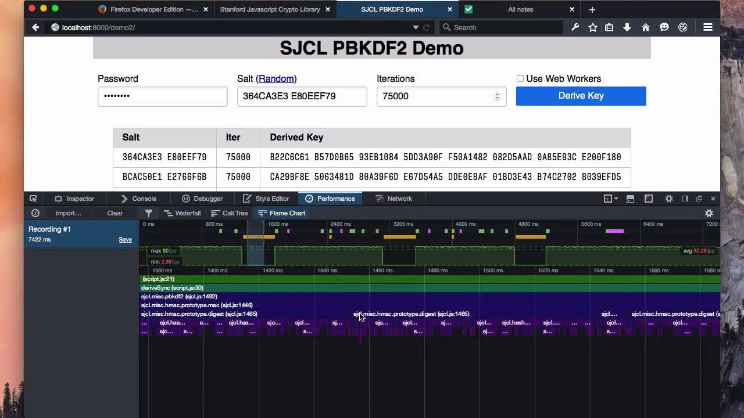744x418 pixels.
Task: Click the WebIDE globe icon in toolbar
Action: coord(683,27)
